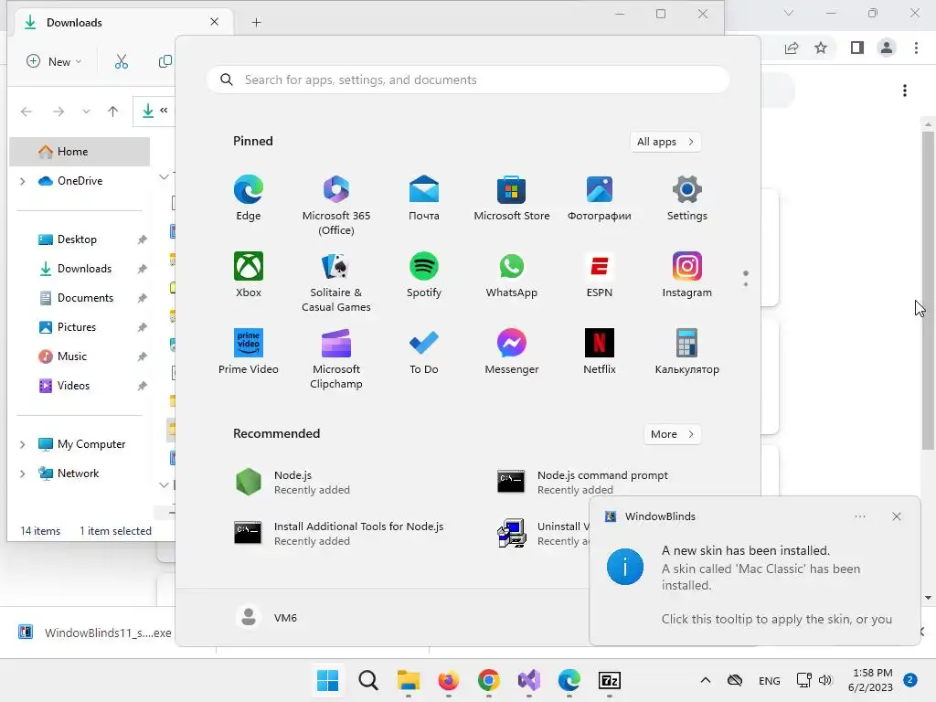Open the Калькулятор calculator app
Viewport: 936px width, 702px height.
687,352
